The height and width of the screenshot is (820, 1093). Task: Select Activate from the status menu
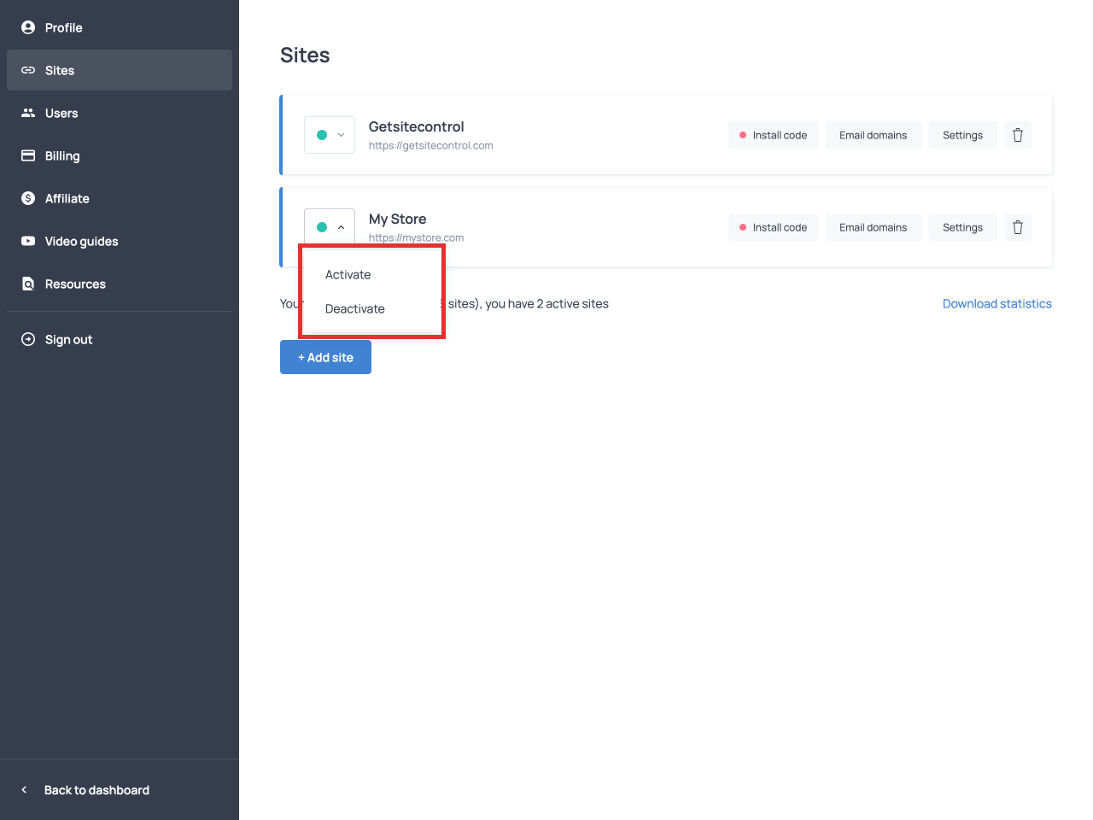click(348, 275)
